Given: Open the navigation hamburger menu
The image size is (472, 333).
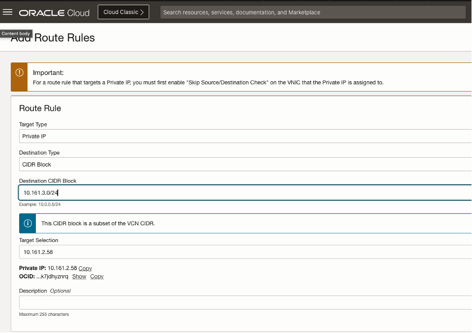Looking at the screenshot, I should click(x=8, y=11).
